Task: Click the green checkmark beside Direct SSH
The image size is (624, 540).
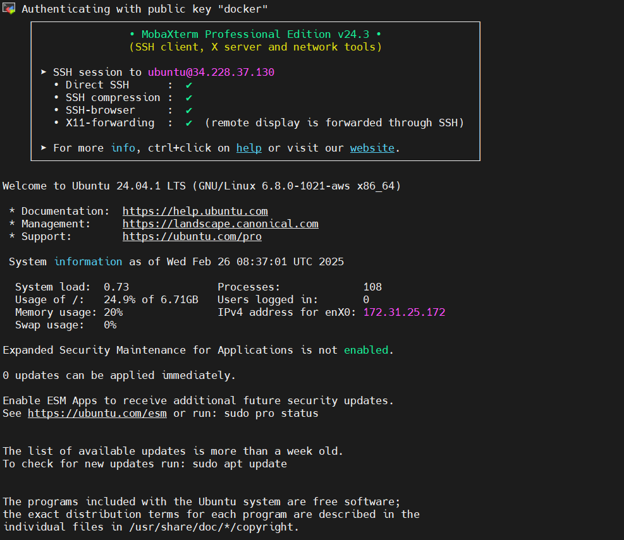Action: pos(189,85)
